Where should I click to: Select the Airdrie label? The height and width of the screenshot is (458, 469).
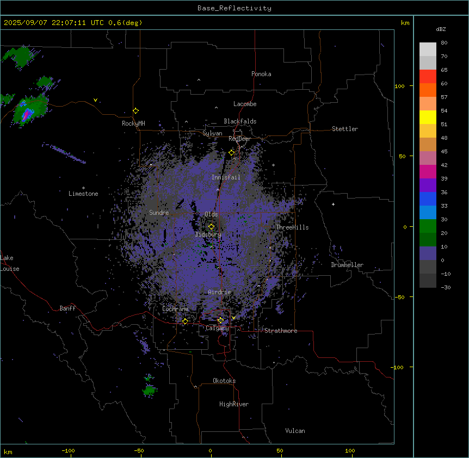219,292
